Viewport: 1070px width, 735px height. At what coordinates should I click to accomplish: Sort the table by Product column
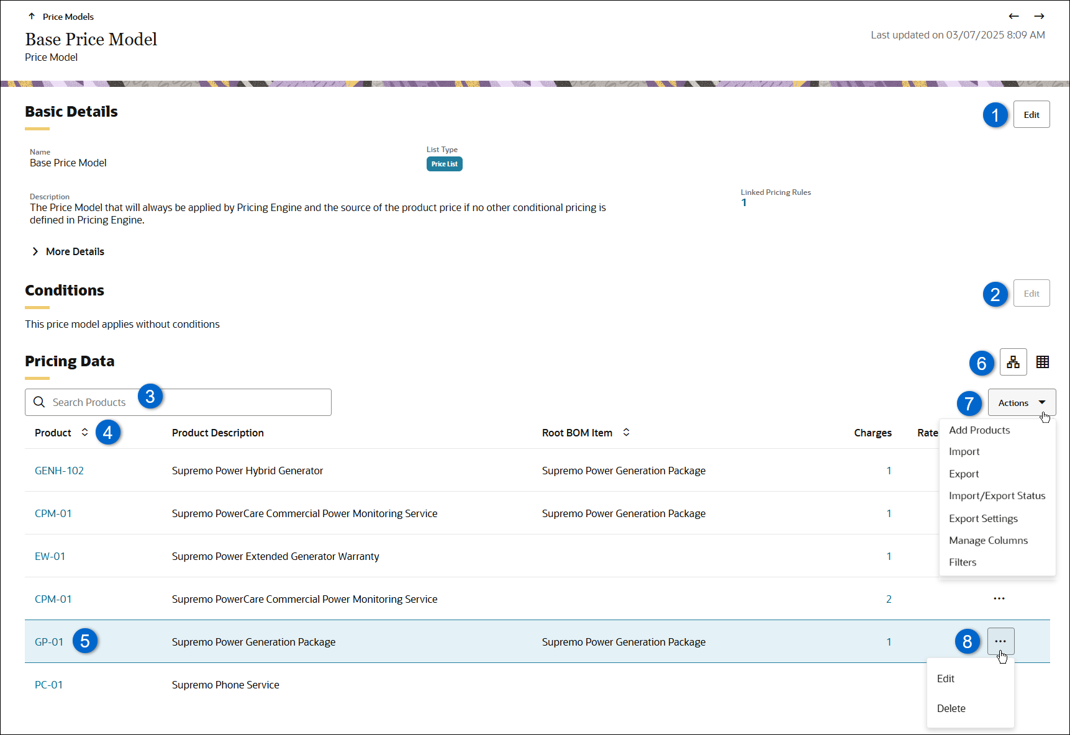coord(86,432)
